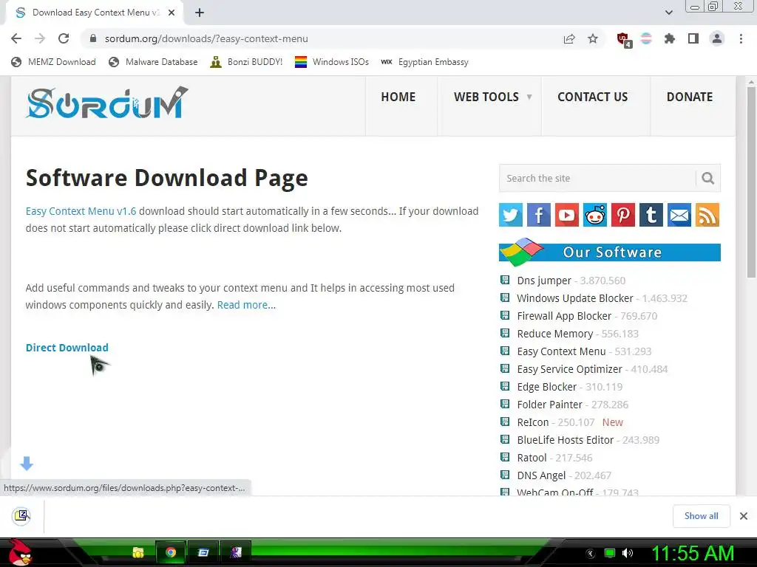The width and height of the screenshot is (757, 567).
Task: Click the Read more... link
Action: tap(246, 305)
